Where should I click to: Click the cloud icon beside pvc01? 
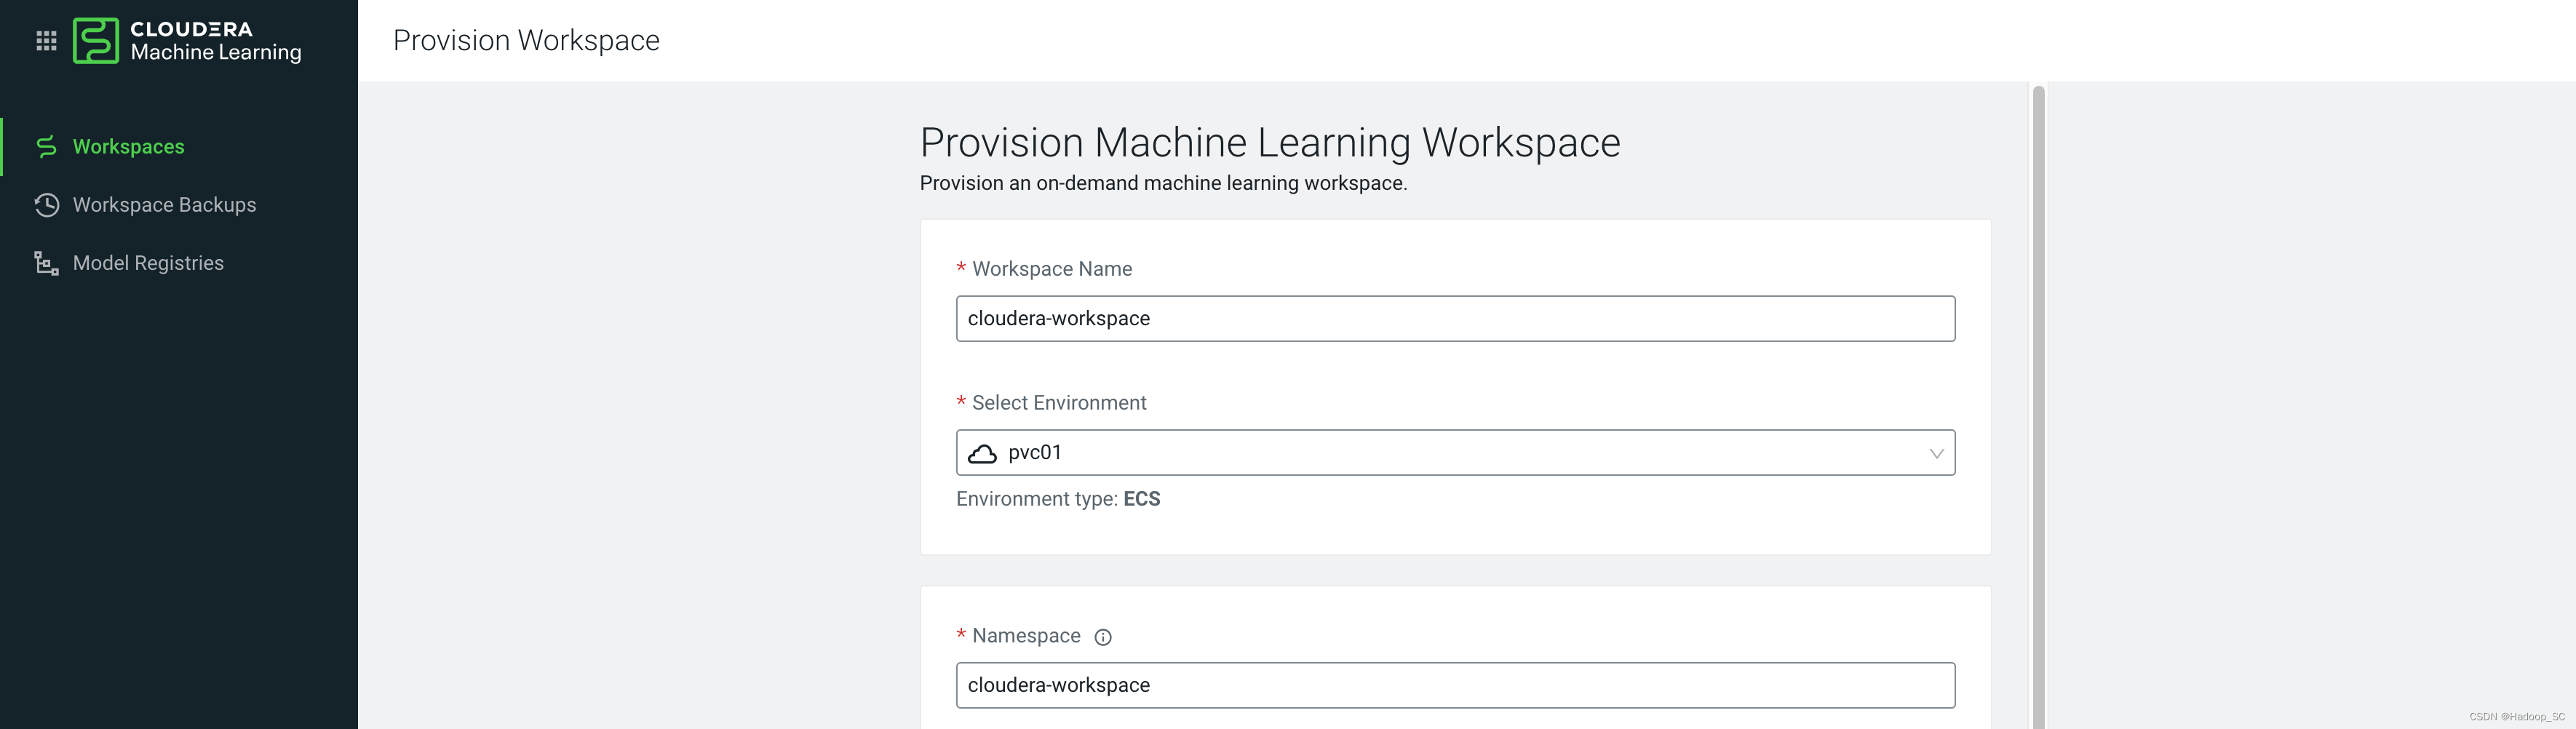point(982,454)
